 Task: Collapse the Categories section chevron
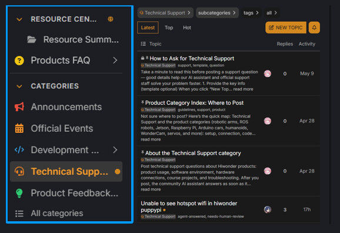[x=19, y=86]
